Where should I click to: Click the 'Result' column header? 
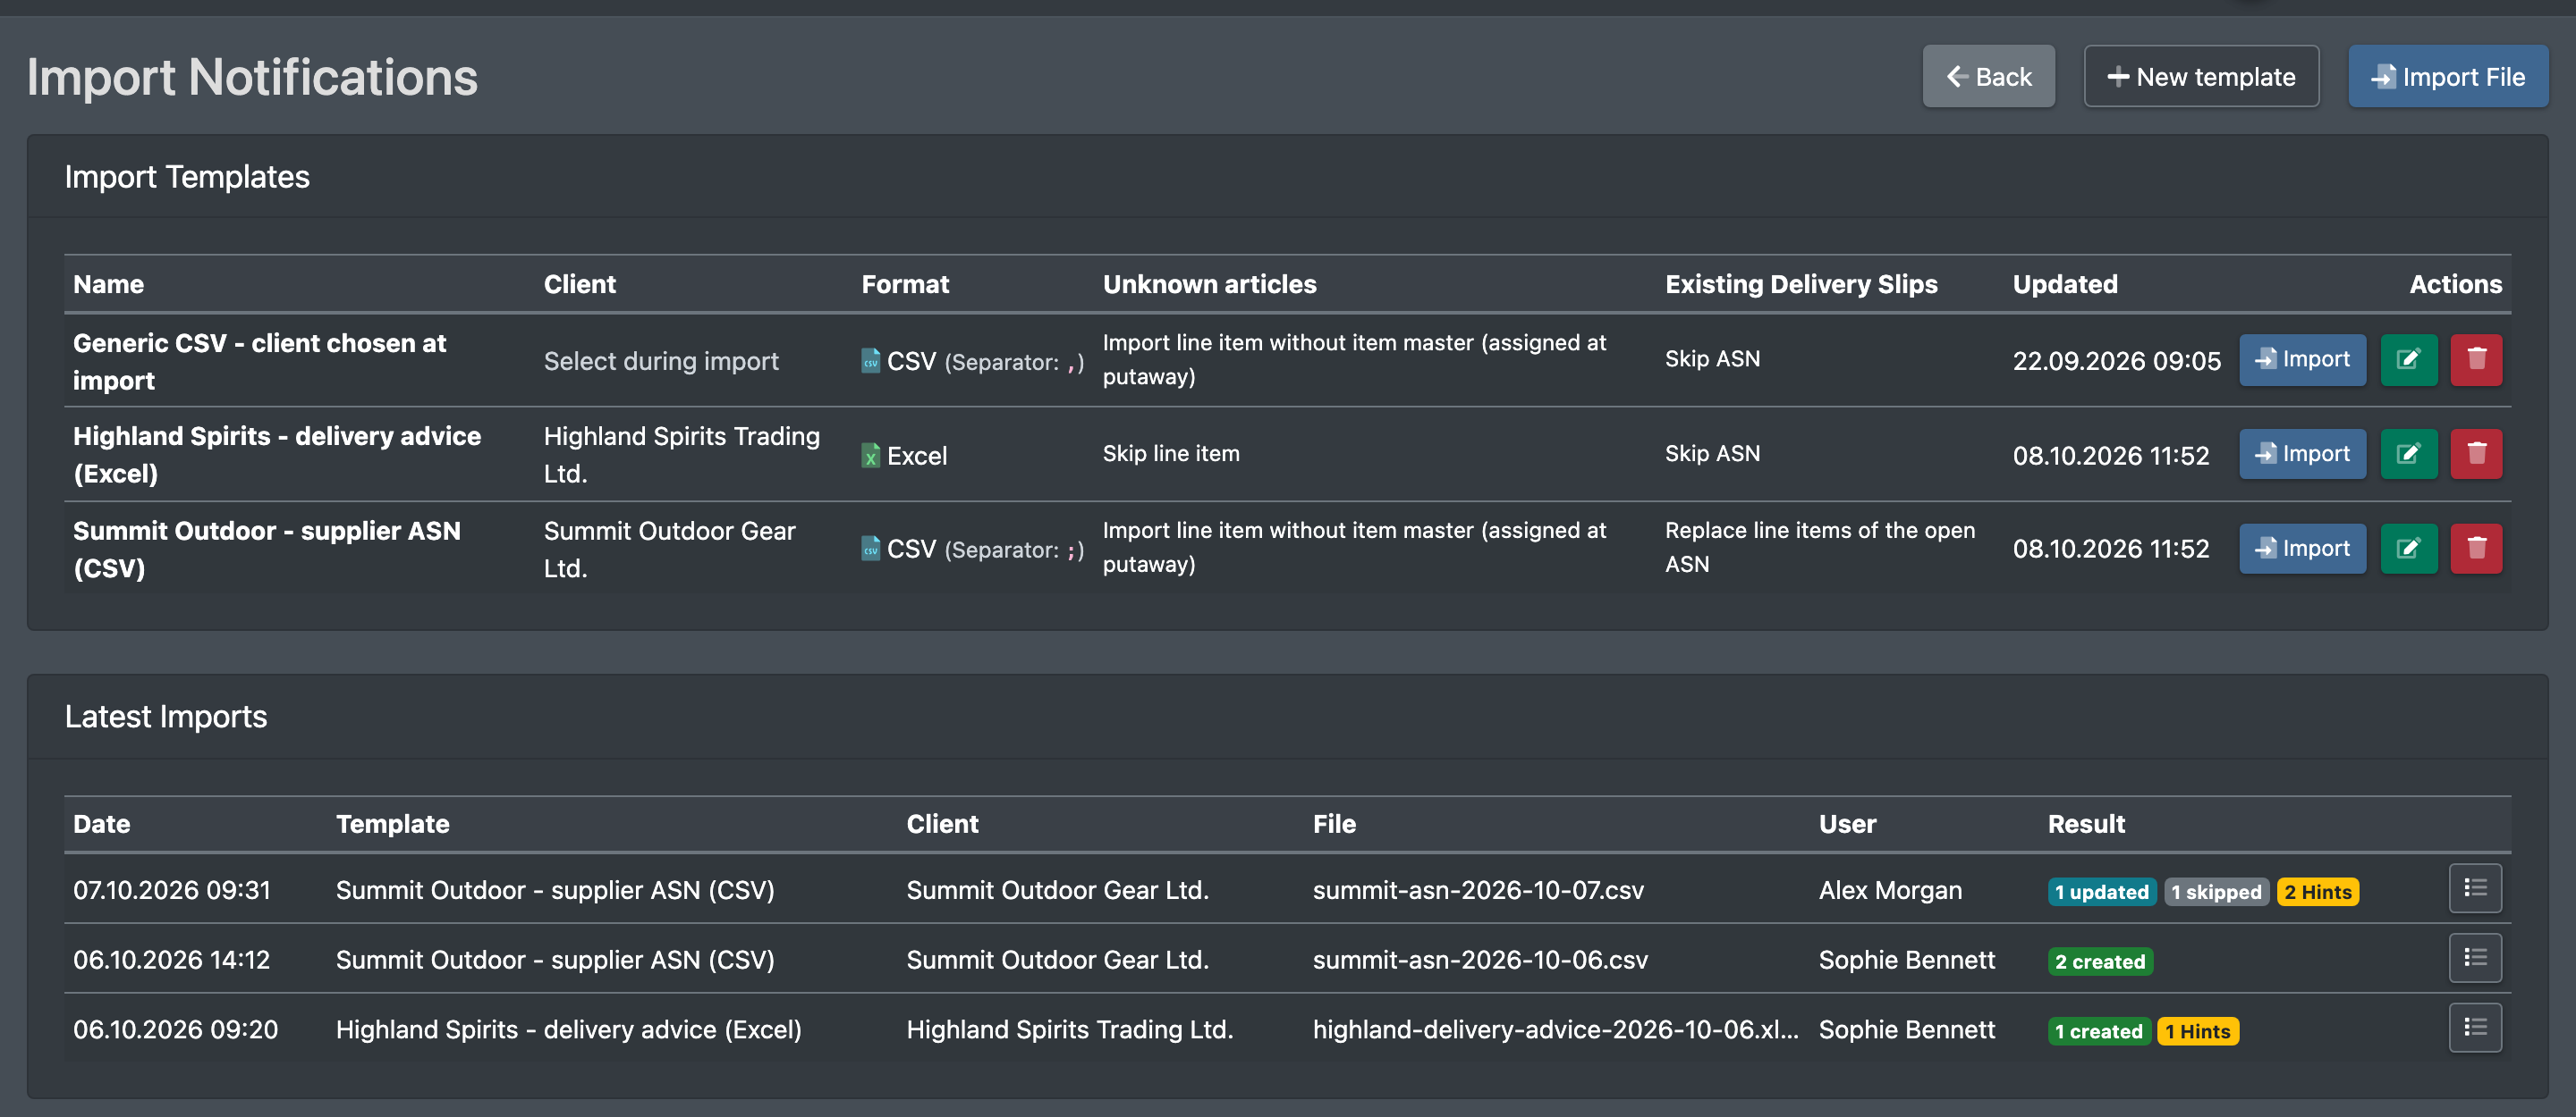click(x=2086, y=824)
